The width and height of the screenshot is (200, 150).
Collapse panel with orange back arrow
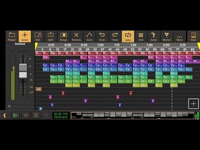pyautogui.click(x=5, y=115)
